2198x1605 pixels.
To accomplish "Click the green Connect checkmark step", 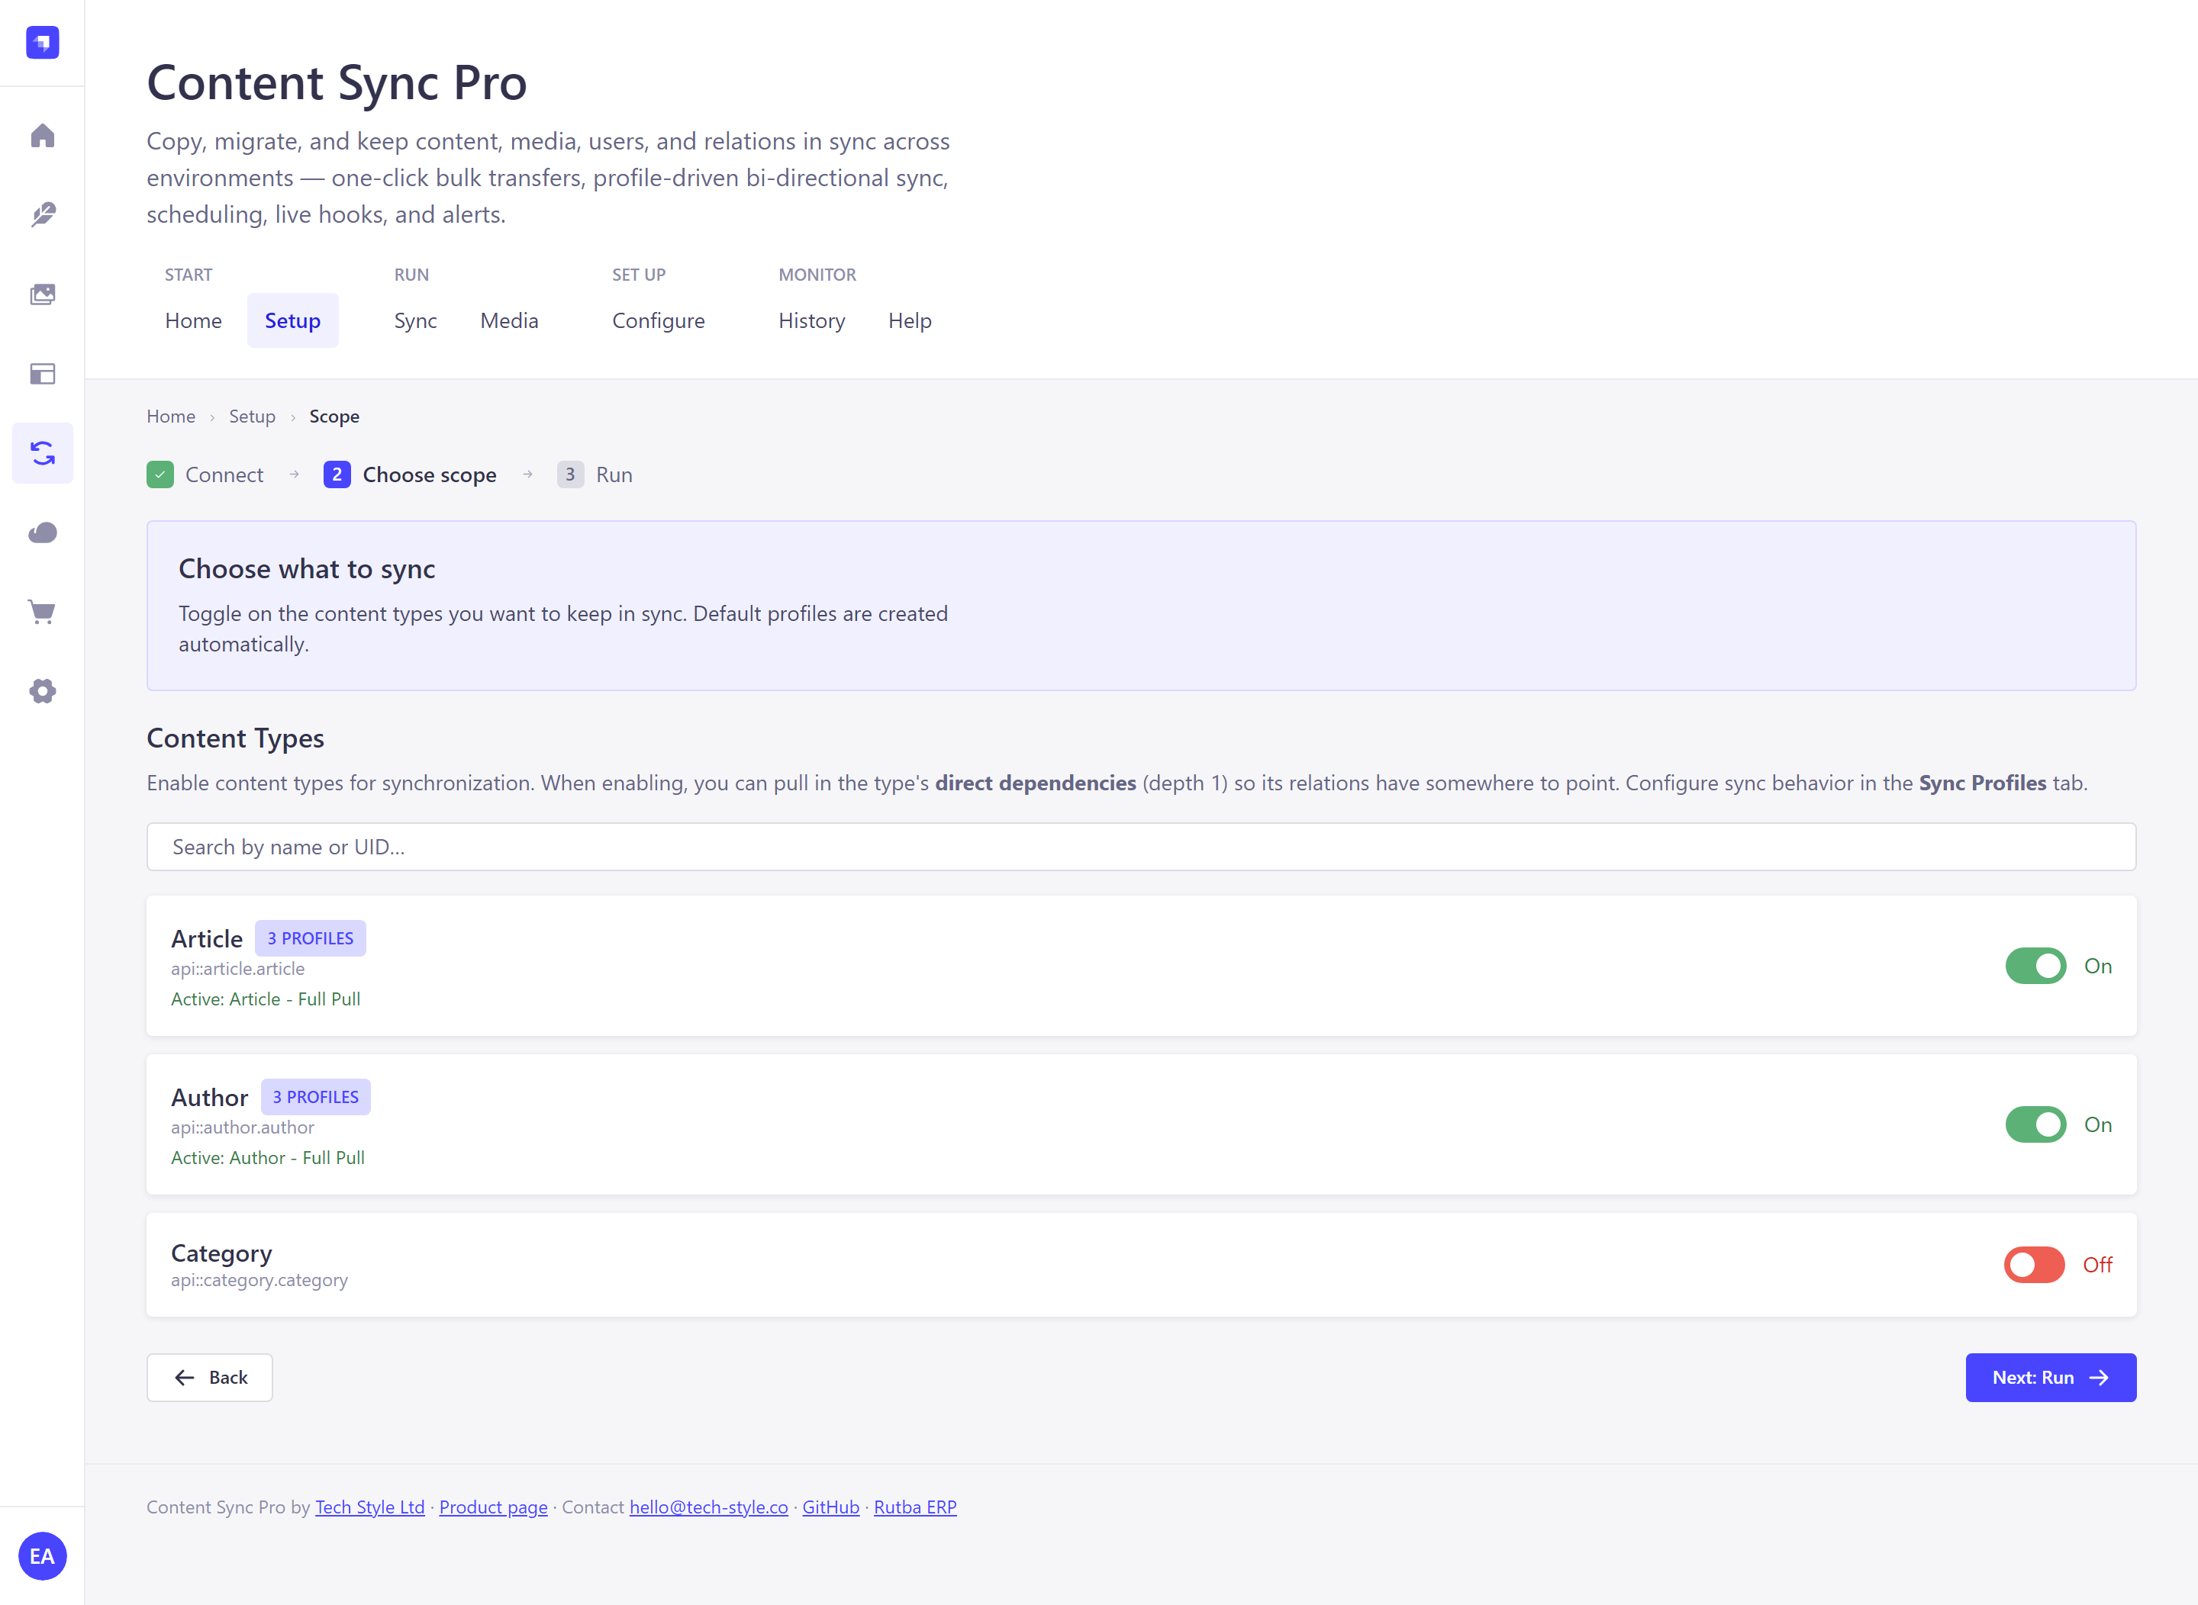I will pyautogui.click(x=160, y=475).
